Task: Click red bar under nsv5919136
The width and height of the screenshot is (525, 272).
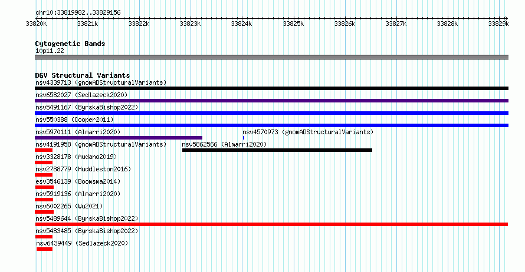Action: (44, 200)
